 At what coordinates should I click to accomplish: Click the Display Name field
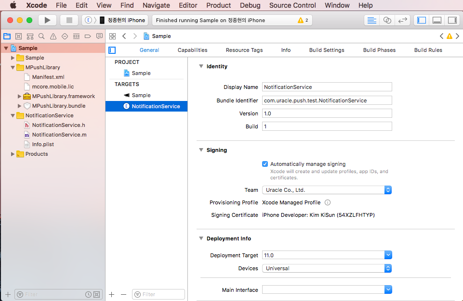click(327, 87)
